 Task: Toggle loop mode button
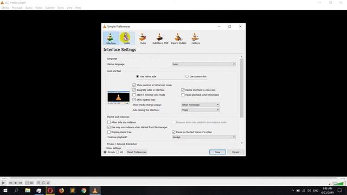coord(43,183)
